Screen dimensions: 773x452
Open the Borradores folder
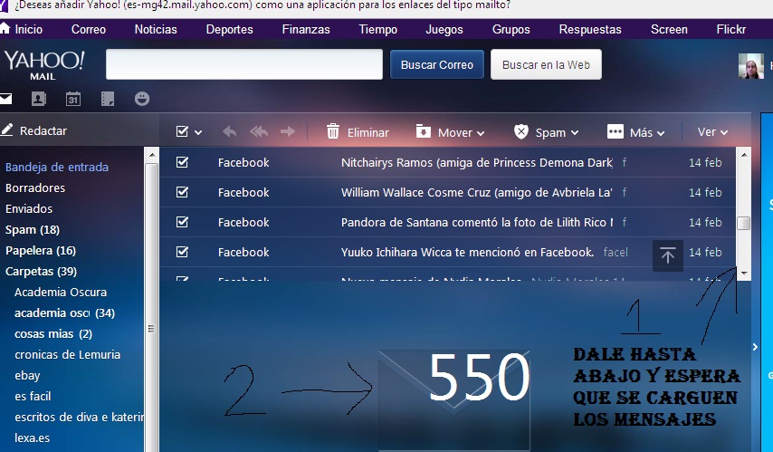[x=35, y=188]
